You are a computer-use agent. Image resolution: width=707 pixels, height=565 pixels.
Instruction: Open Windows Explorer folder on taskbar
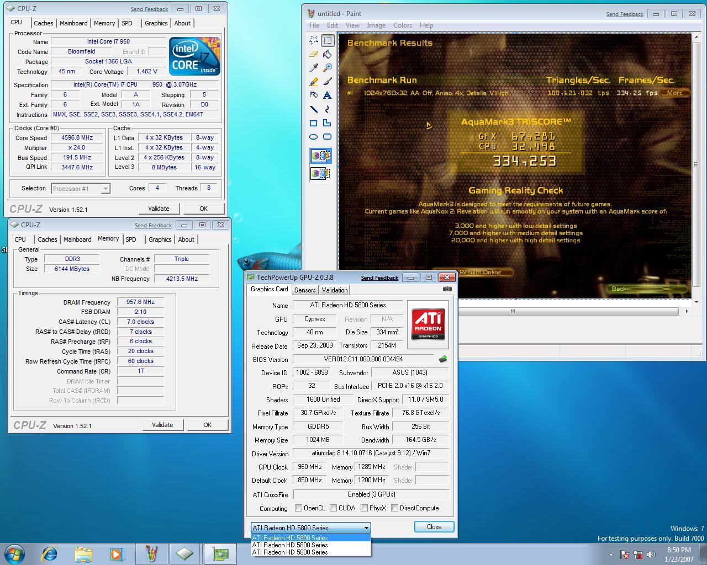[83, 553]
